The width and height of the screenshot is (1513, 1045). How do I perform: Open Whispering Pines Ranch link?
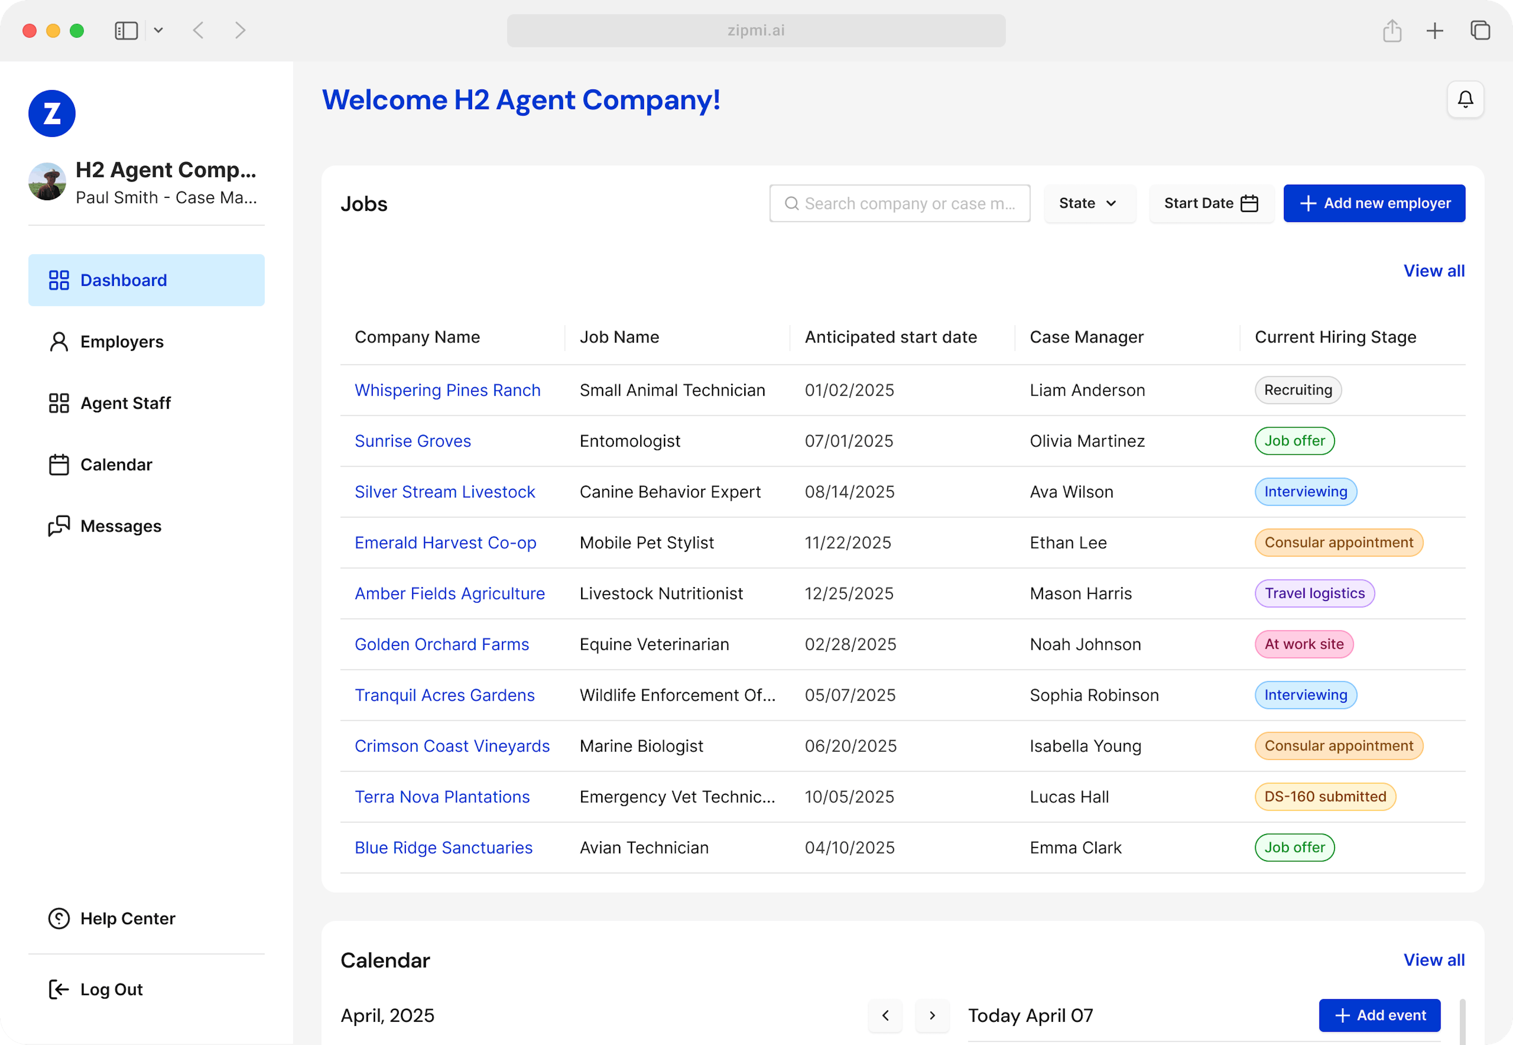coord(447,390)
